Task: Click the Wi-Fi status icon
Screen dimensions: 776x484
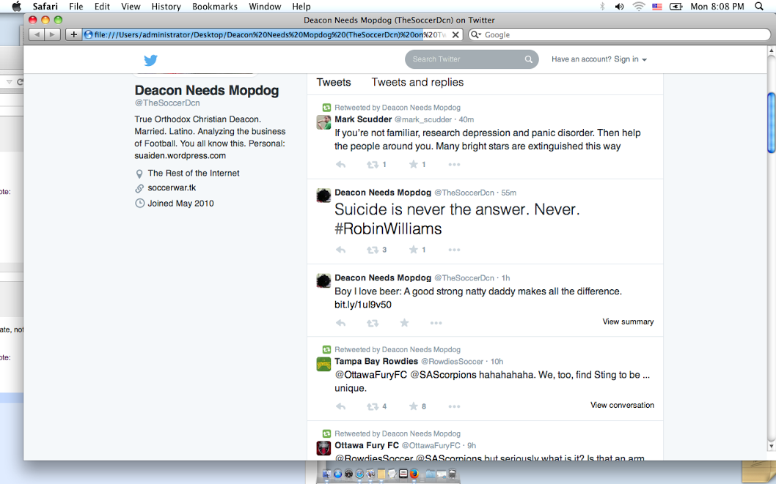Action: coord(639,7)
